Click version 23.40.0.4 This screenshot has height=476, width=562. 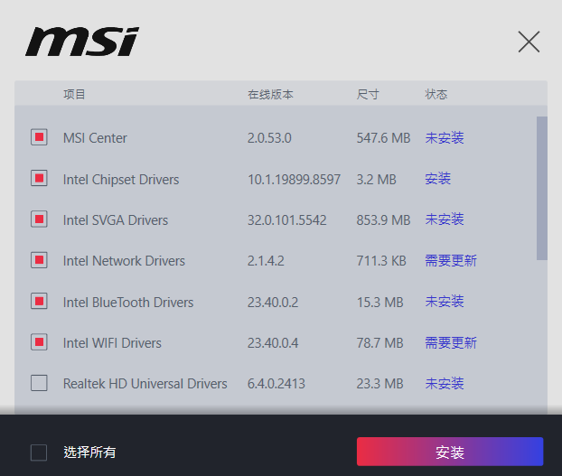tap(273, 342)
